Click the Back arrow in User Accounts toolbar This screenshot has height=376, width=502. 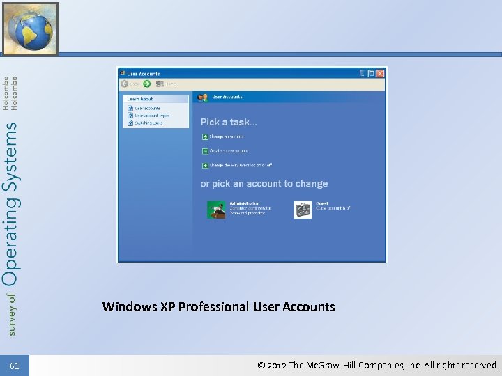click(125, 84)
